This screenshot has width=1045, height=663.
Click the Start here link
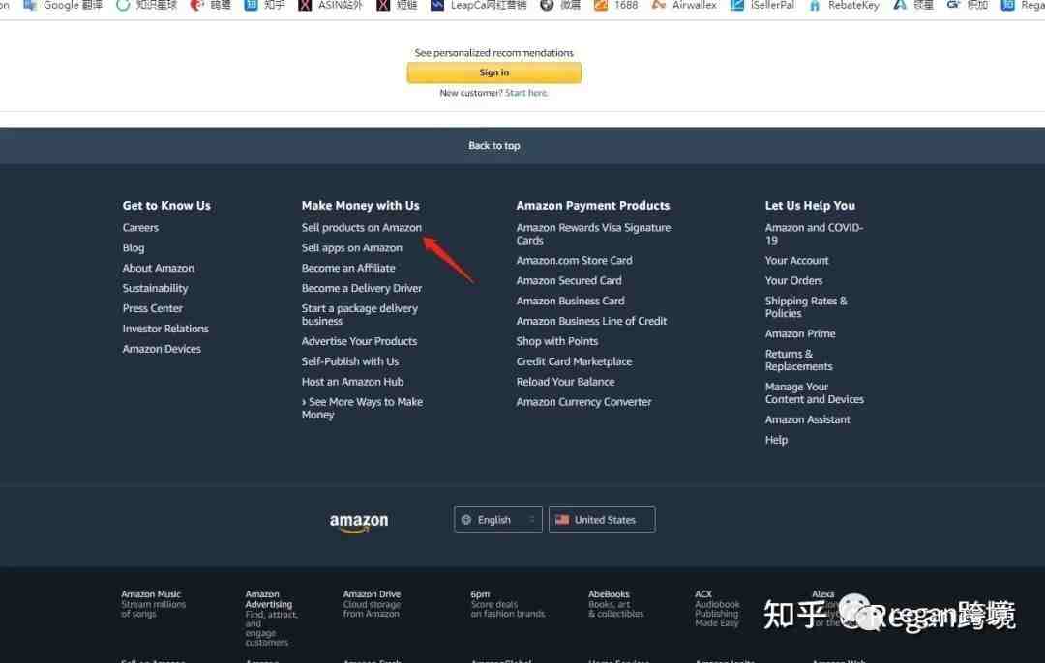click(x=525, y=93)
